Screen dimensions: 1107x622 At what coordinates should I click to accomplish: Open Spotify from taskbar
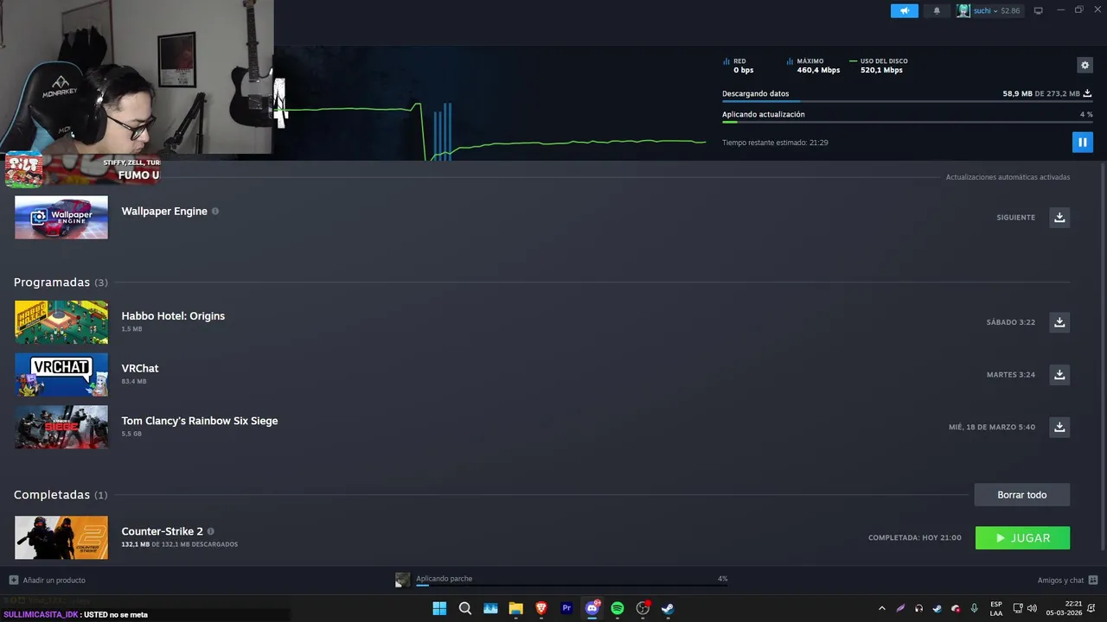617,608
